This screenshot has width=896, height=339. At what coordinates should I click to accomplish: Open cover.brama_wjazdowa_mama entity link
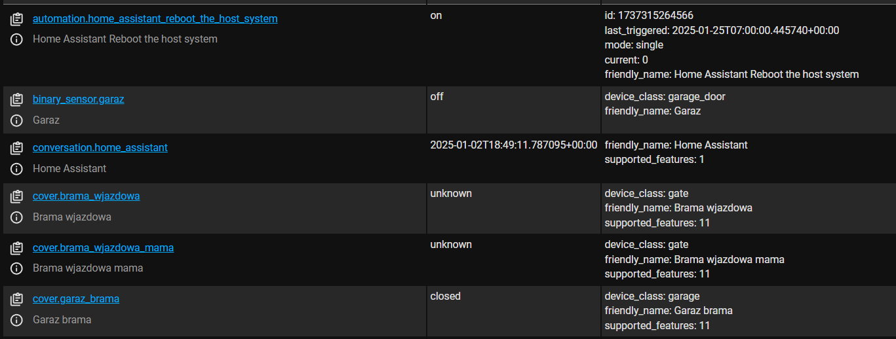click(x=104, y=247)
